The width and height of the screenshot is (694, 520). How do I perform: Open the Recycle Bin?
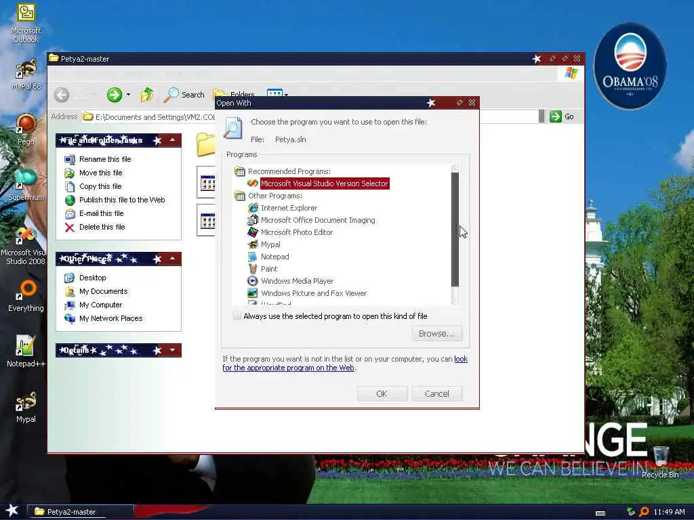[x=660, y=462]
